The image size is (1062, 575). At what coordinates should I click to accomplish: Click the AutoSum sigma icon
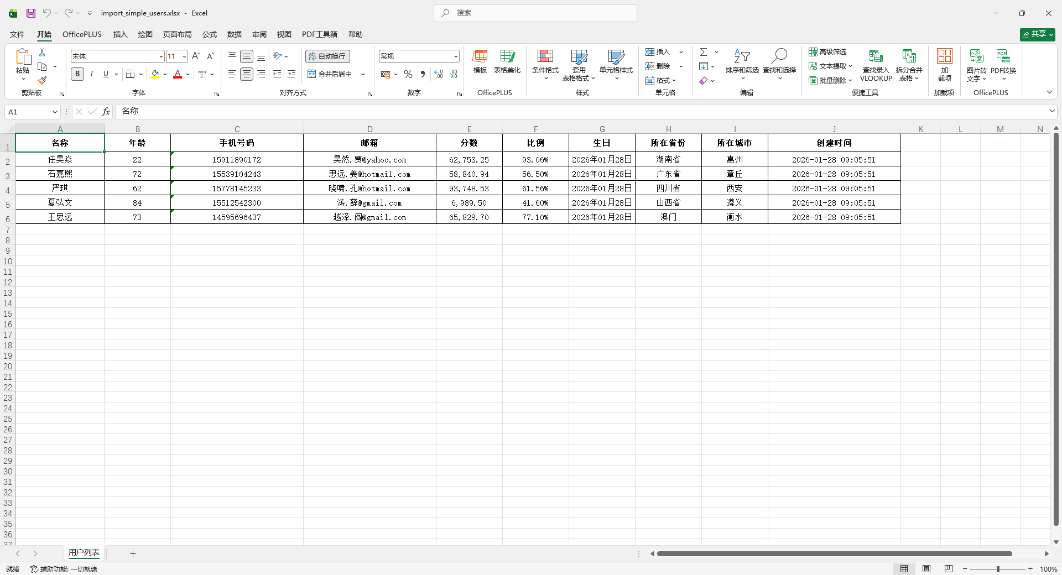tap(704, 52)
